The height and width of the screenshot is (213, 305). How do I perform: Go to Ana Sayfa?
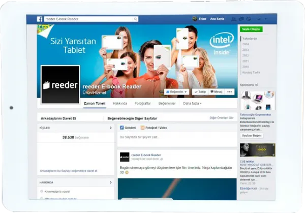coord(217,19)
